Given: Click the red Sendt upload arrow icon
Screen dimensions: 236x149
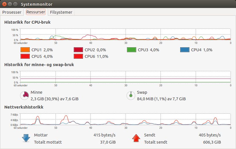Looking at the screenshot, I should coord(136,138).
